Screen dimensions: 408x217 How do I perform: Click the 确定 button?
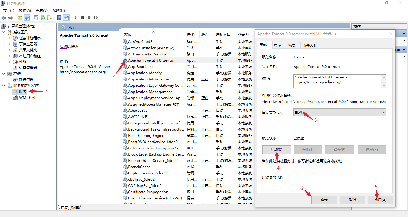[324, 200]
